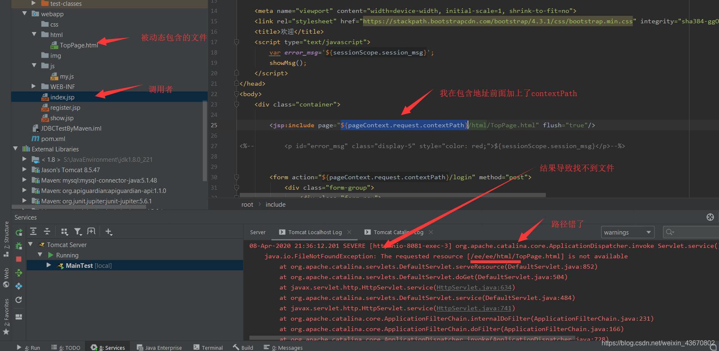Select show.jsp in project tree
Image resolution: width=719 pixels, height=351 pixels.
(x=62, y=118)
